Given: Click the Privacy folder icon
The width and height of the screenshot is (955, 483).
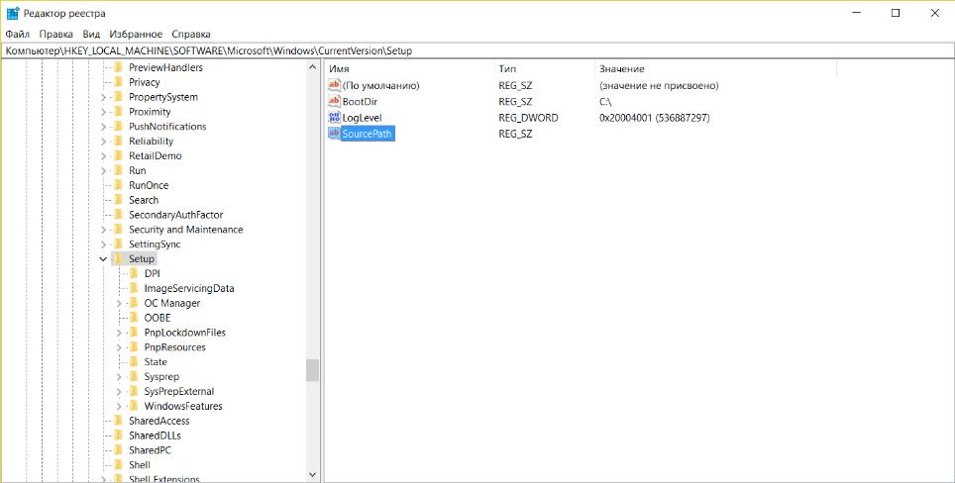Looking at the screenshot, I should click(119, 82).
